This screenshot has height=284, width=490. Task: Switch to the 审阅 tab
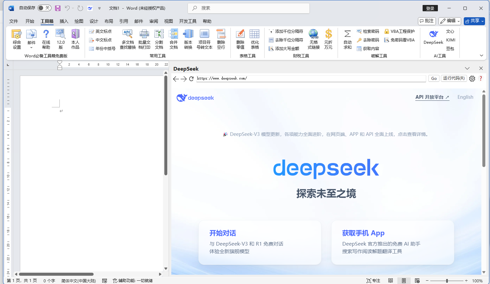click(x=154, y=21)
